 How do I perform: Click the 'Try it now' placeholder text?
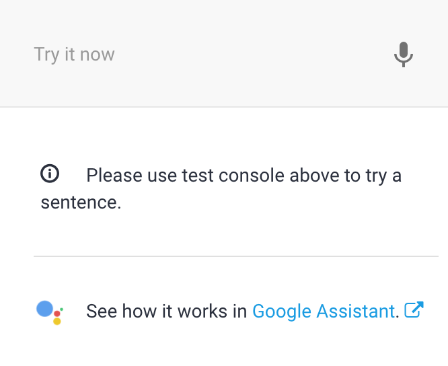(74, 54)
